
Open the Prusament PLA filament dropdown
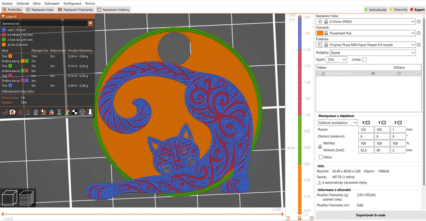click(x=366, y=33)
